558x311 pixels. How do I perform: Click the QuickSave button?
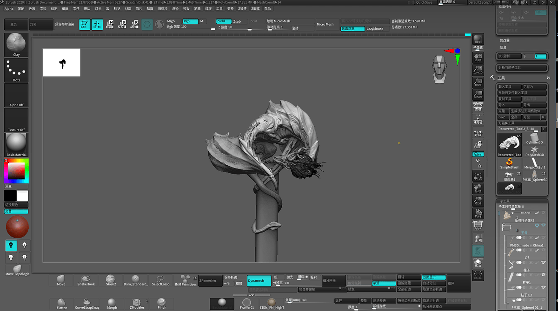[424, 2]
